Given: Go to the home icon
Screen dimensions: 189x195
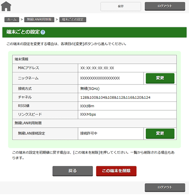Looking at the screenshot, I should coord(6,6).
